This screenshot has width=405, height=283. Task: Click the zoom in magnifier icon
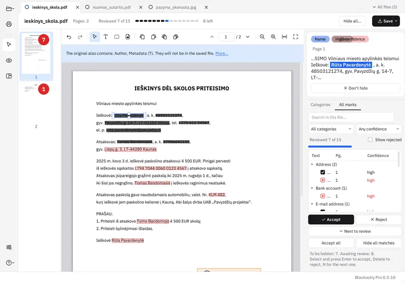point(273,37)
